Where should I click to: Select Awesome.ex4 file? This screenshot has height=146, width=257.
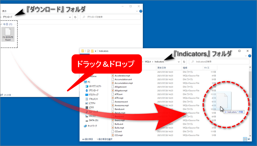[x=121, y=102]
